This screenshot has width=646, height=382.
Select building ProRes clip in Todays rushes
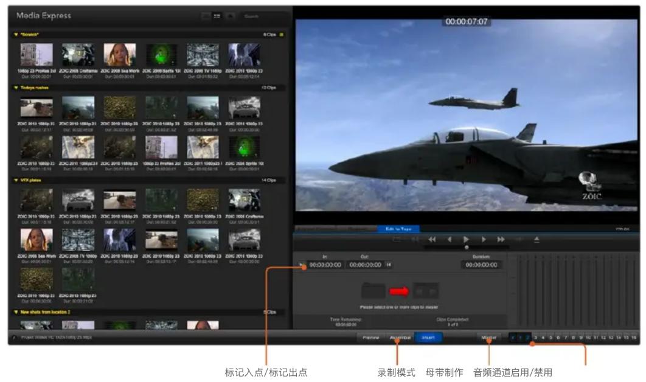point(162,147)
